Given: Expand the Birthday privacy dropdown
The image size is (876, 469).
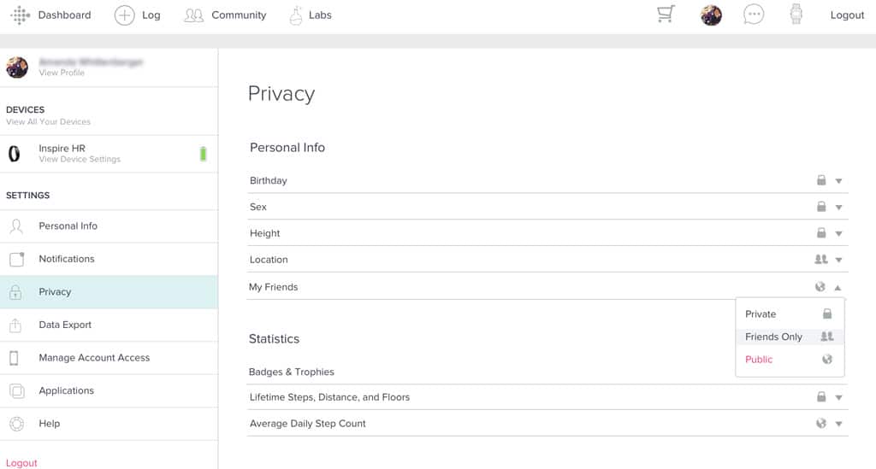Looking at the screenshot, I should pos(838,181).
